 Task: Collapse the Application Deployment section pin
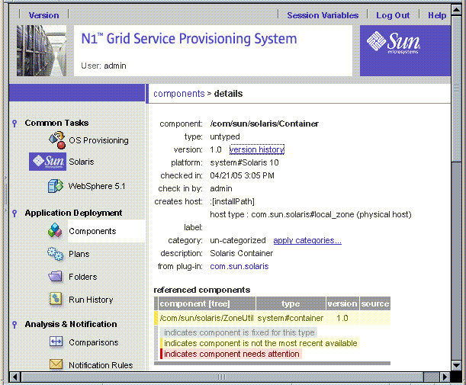pos(14,213)
